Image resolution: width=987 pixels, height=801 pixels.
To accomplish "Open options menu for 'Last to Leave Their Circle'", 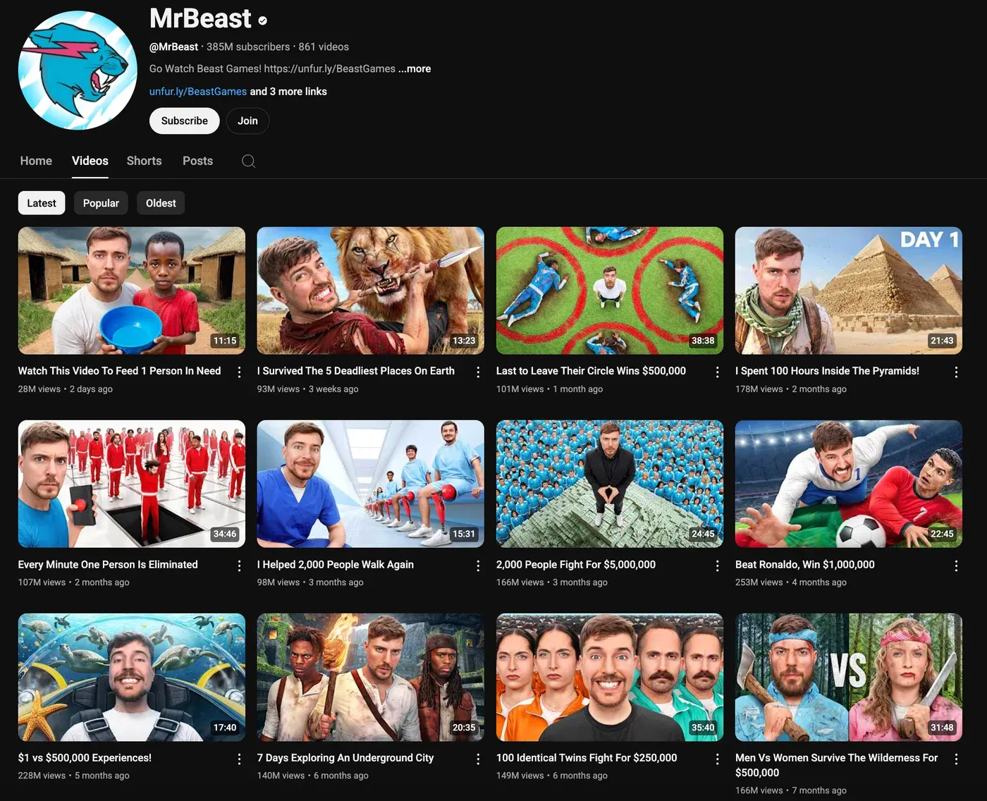I will pyautogui.click(x=717, y=372).
